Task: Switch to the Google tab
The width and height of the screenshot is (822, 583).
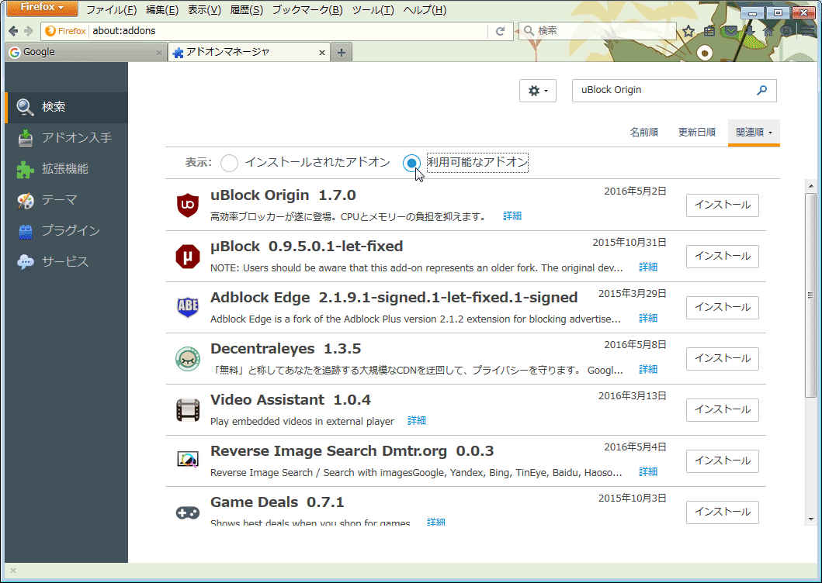Action: [85, 53]
